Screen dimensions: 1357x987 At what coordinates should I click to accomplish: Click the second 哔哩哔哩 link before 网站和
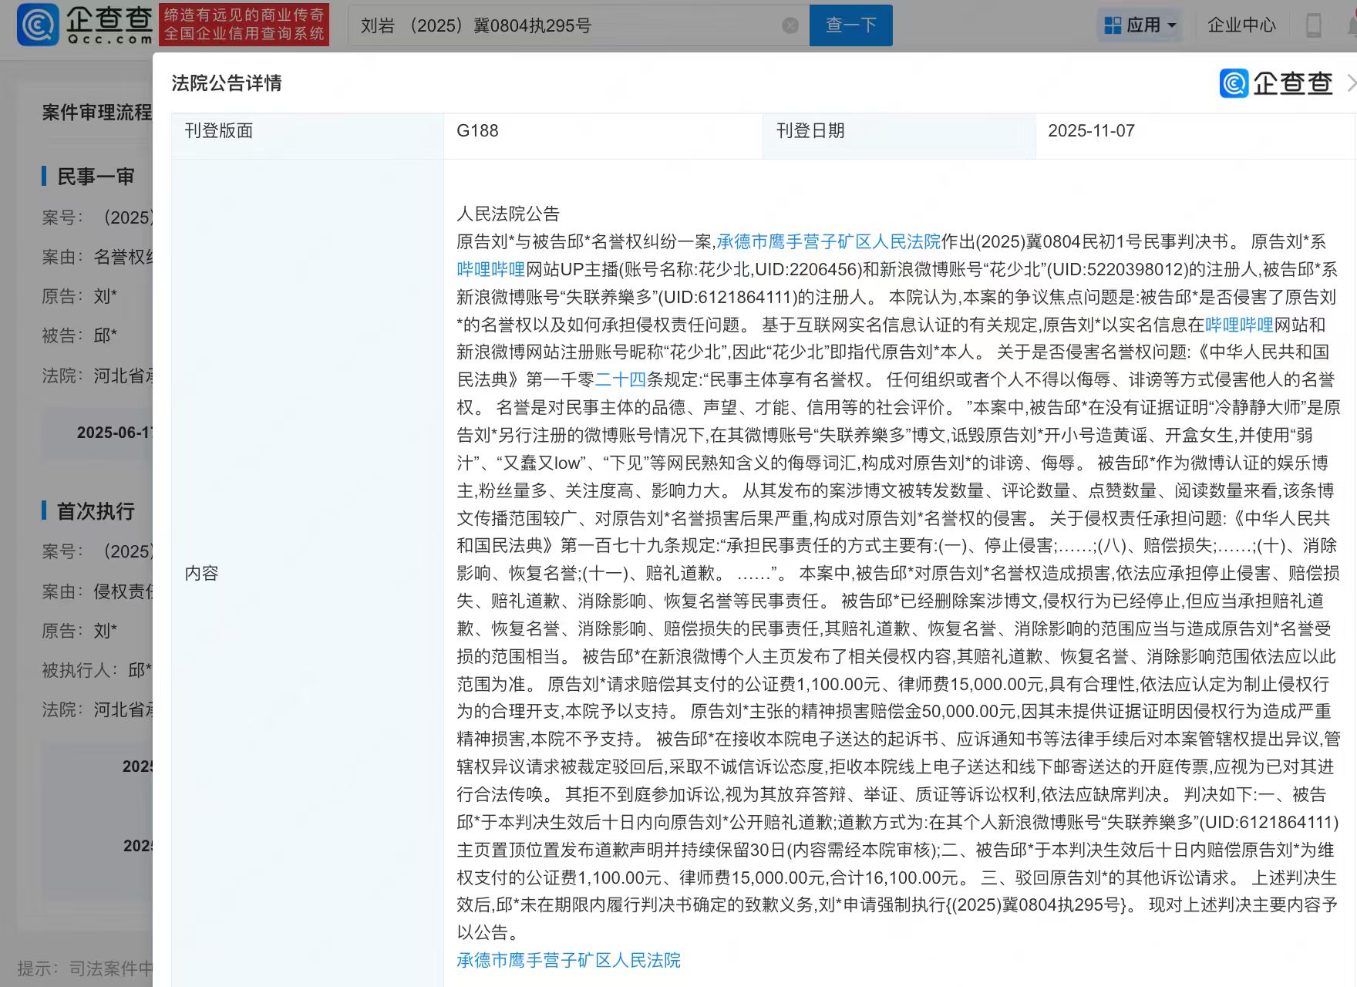pos(1239,325)
